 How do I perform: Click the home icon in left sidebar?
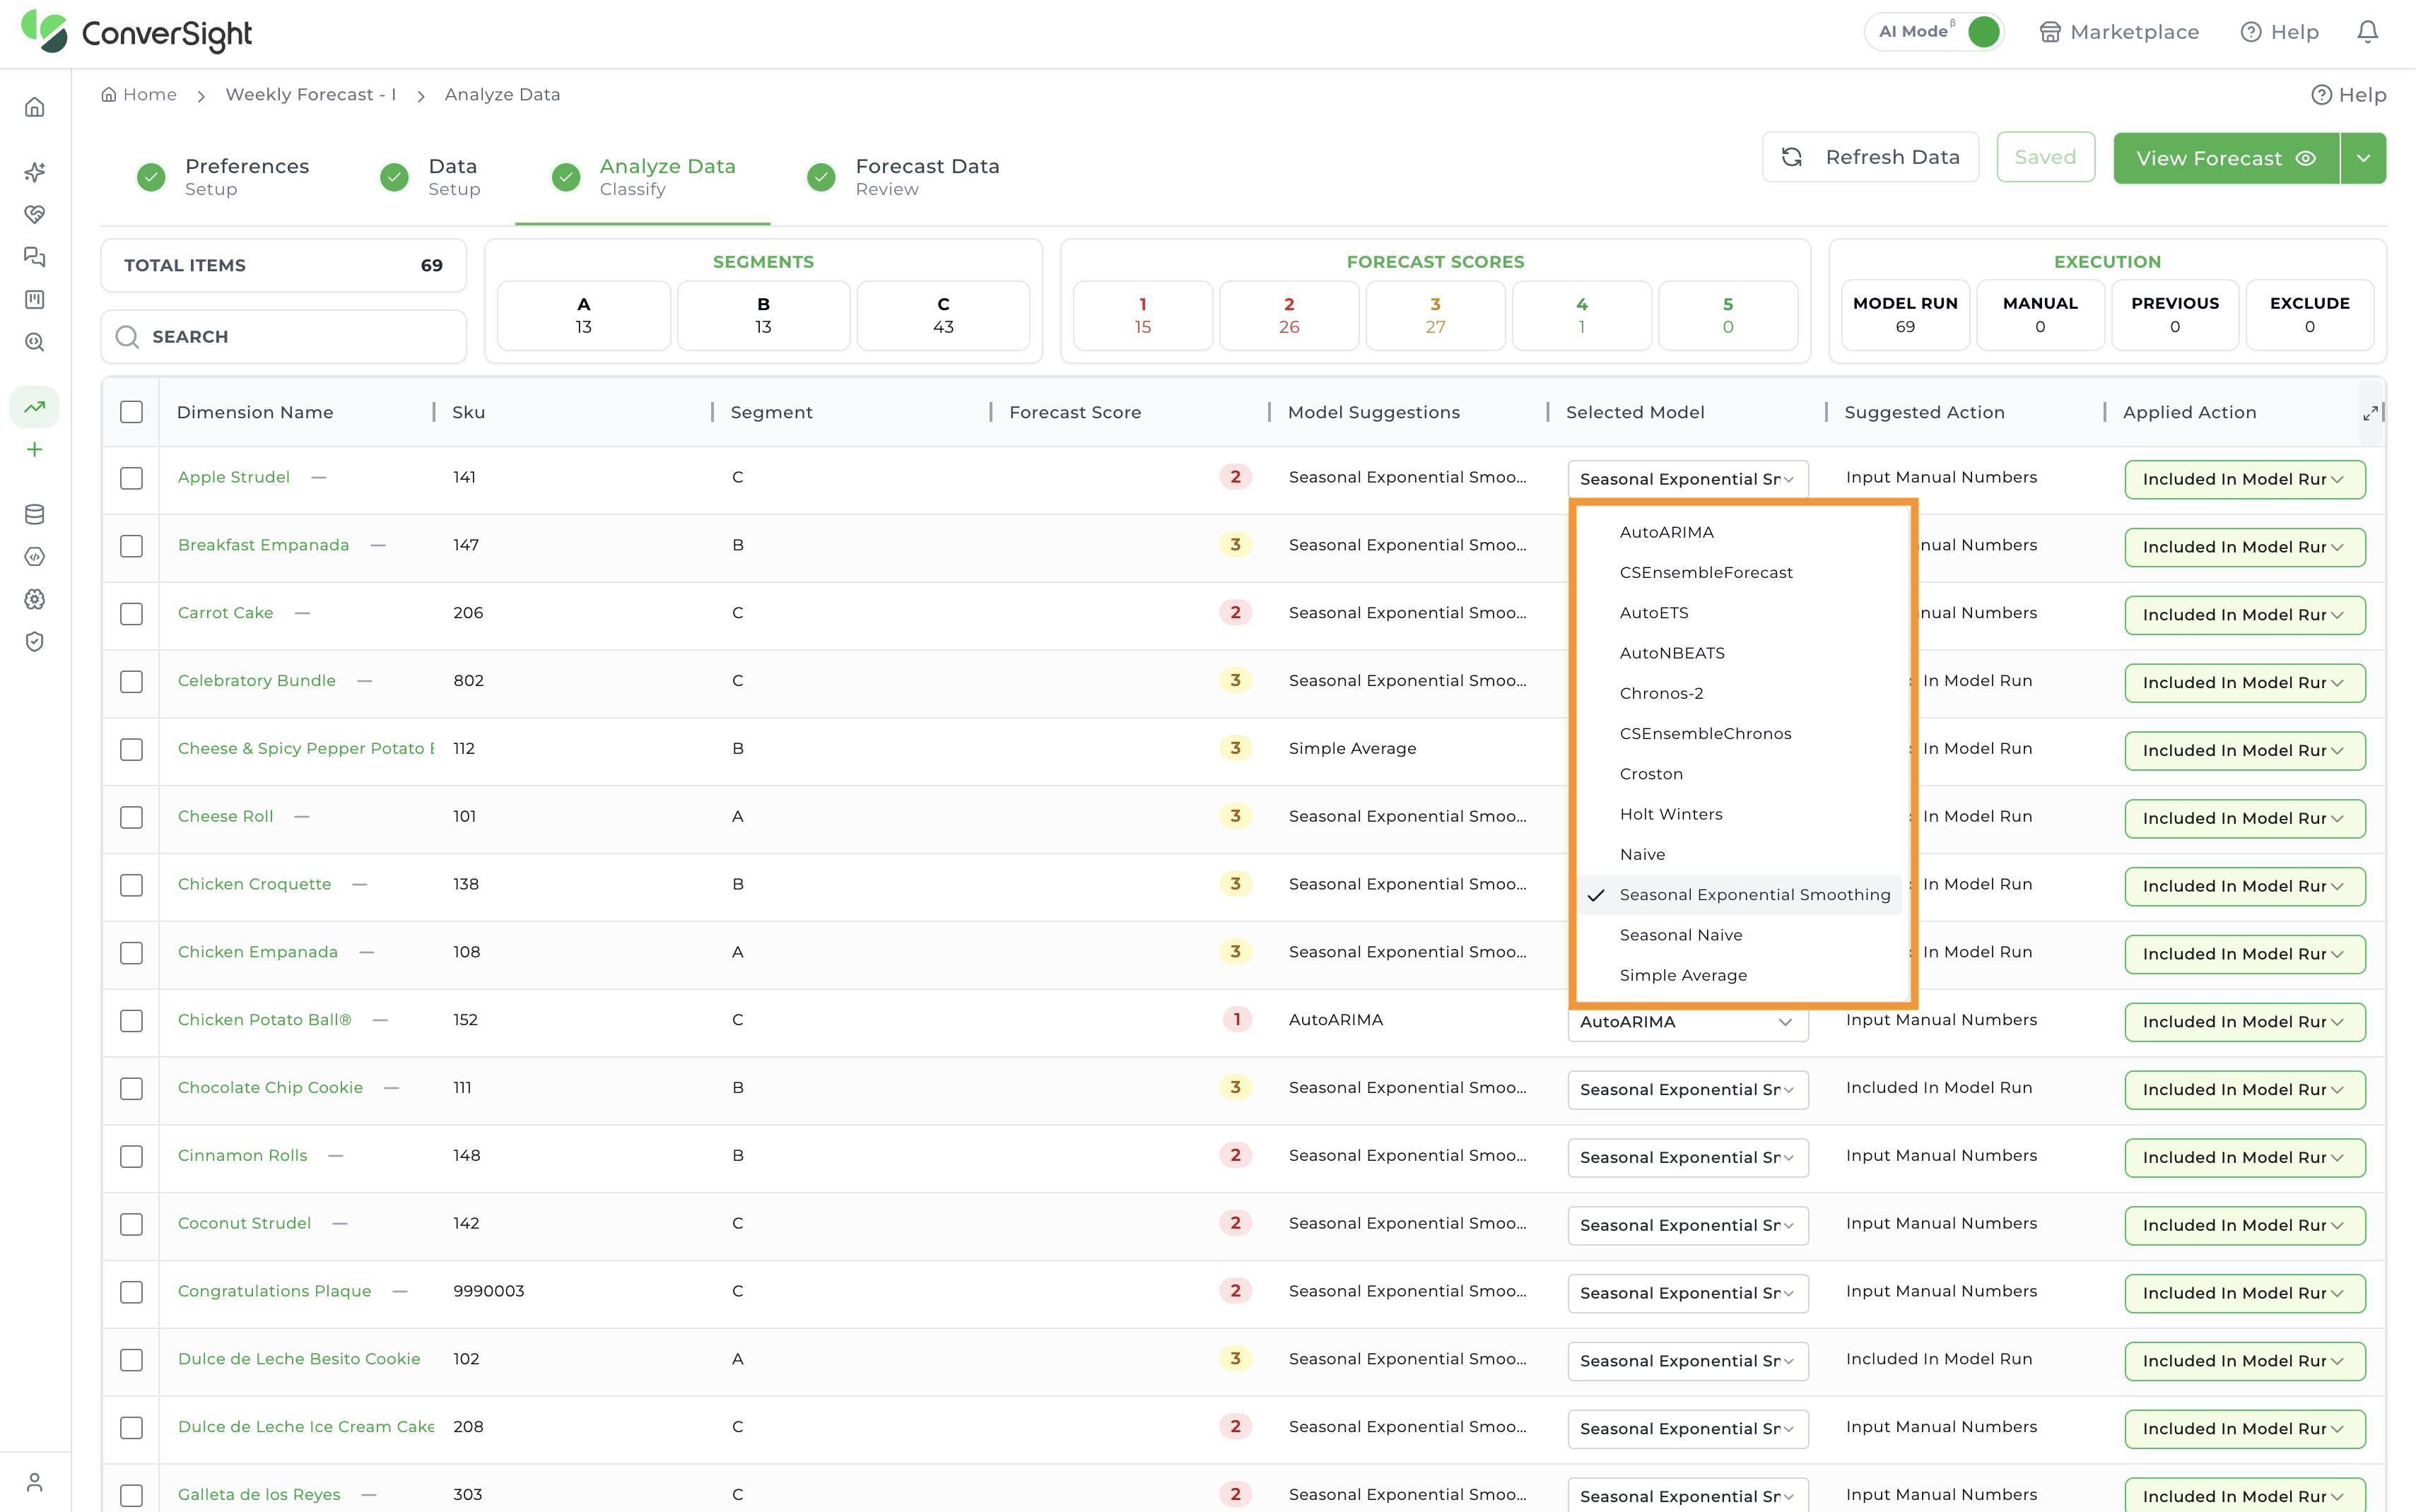pyautogui.click(x=35, y=107)
